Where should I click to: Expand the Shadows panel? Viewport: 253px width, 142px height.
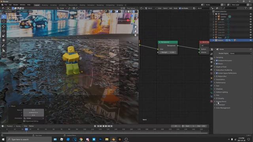point(219,89)
